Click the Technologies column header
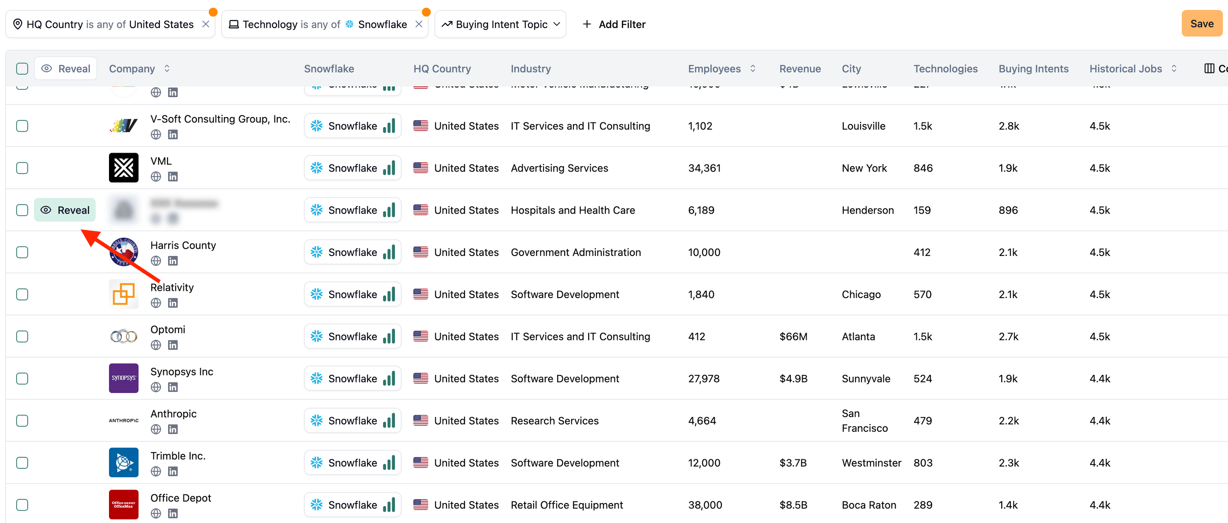Screen dimensions: 1228x523 945,69
